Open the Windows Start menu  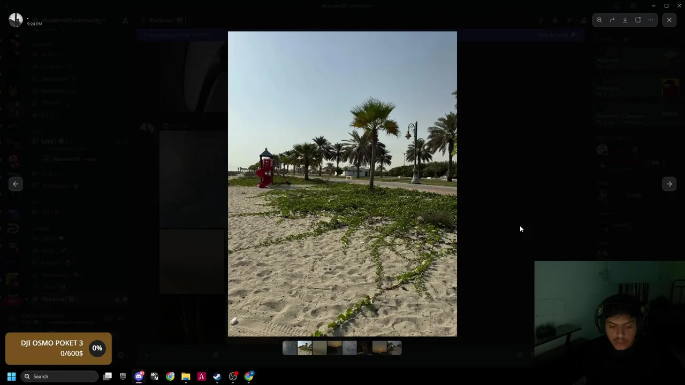tap(11, 376)
